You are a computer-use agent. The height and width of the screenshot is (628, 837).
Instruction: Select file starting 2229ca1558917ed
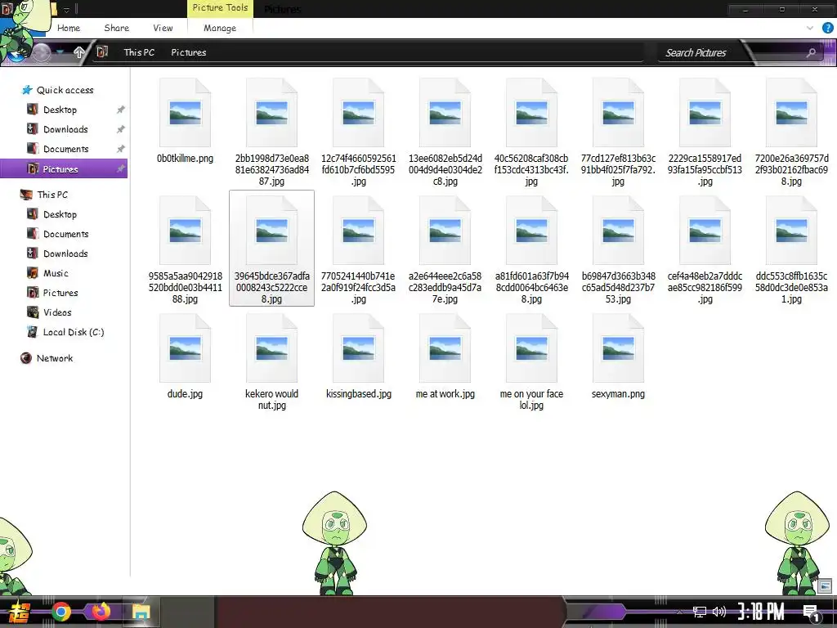(x=705, y=131)
